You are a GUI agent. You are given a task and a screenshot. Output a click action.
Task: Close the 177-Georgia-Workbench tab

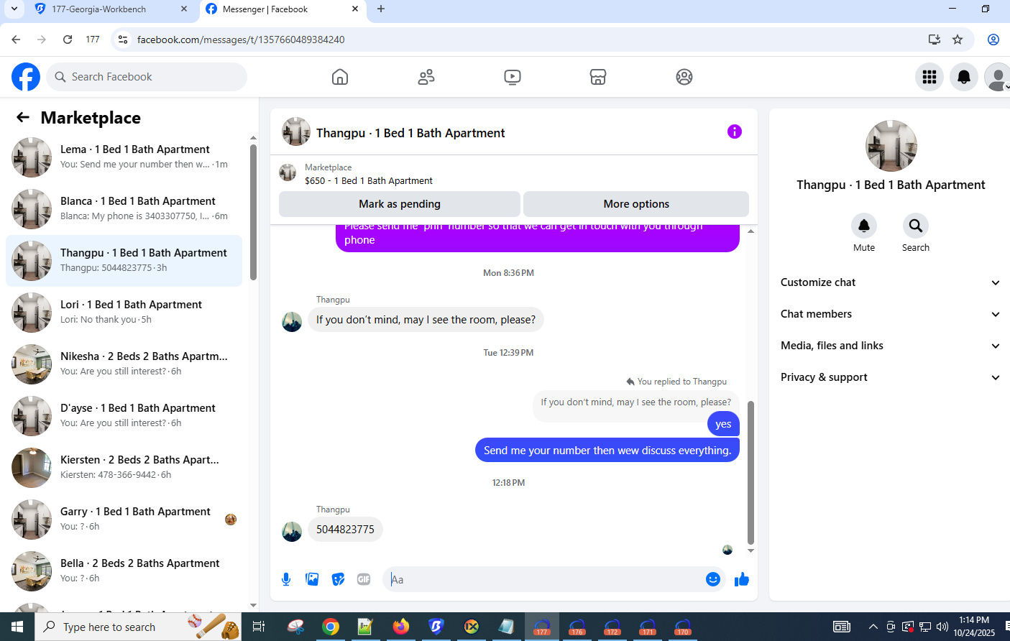184,9
